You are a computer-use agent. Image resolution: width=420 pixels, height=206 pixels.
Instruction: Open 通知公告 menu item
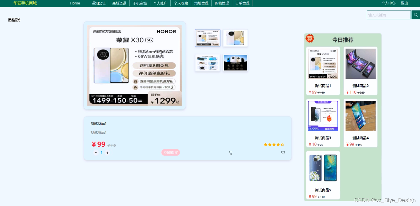click(x=99, y=3)
